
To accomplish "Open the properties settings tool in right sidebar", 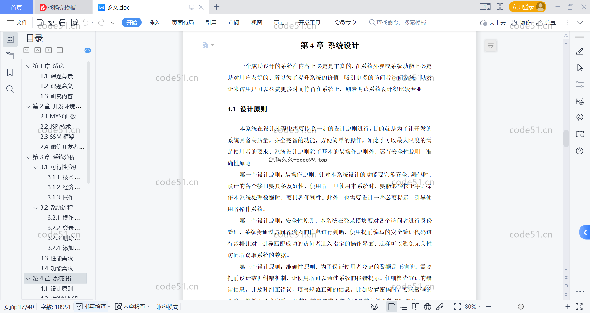I will click(x=580, y=84).
